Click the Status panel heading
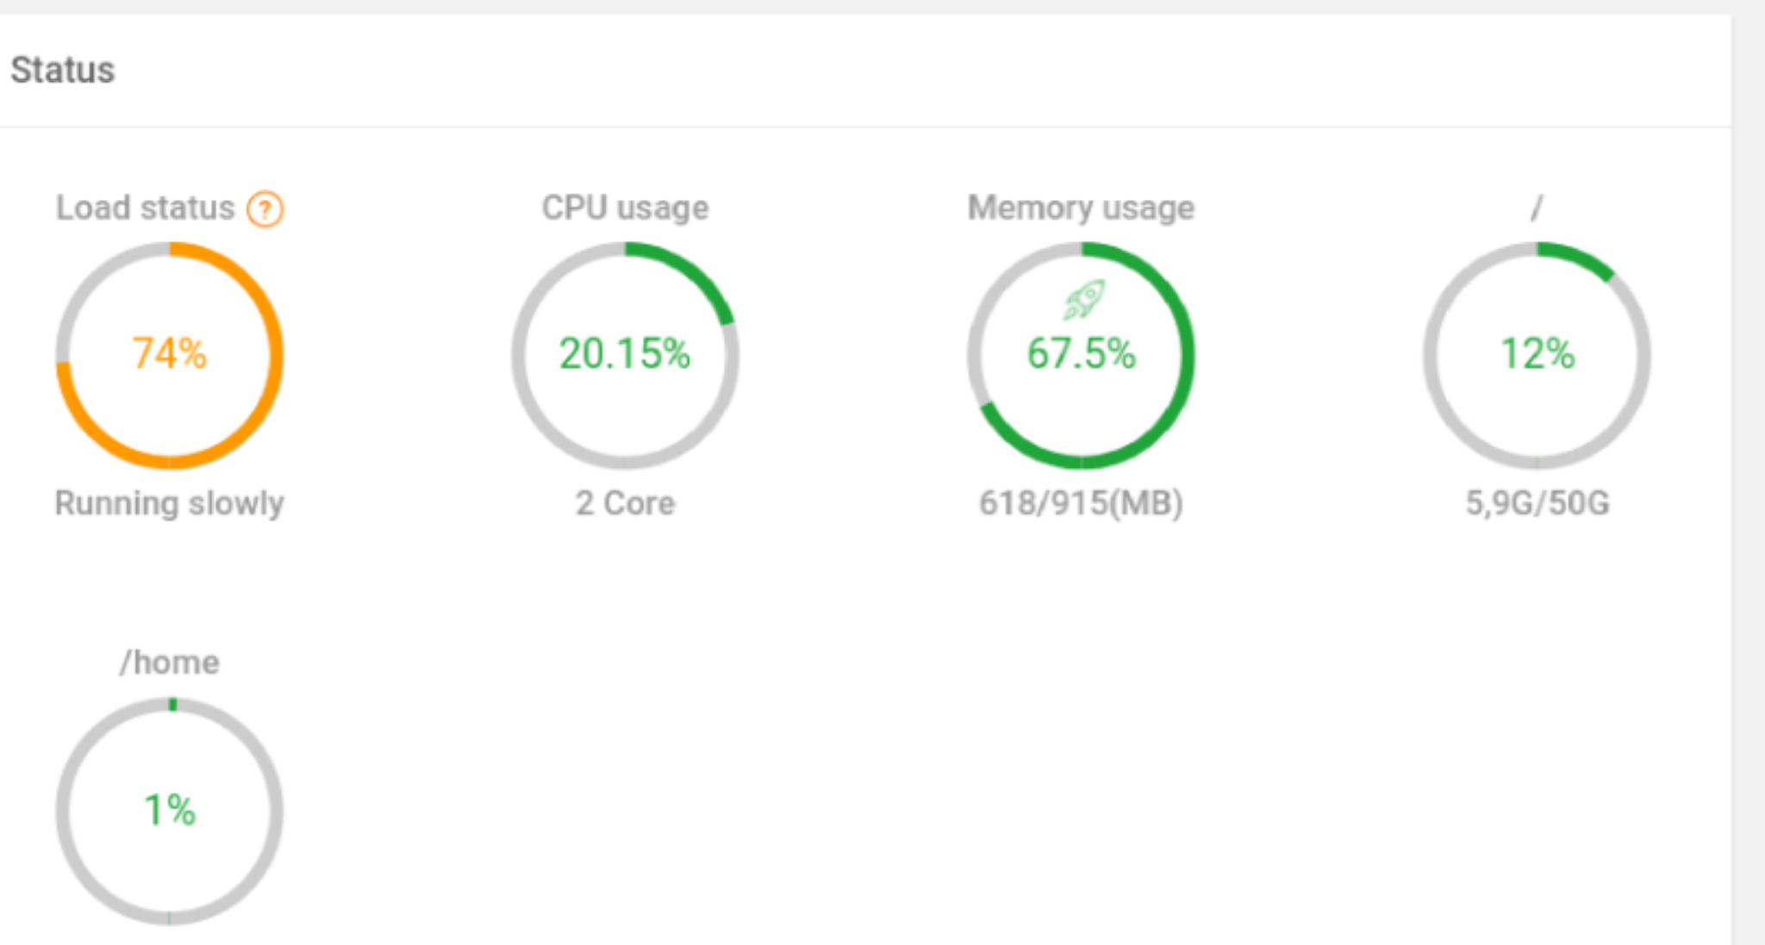 click(x=62, y=70)
